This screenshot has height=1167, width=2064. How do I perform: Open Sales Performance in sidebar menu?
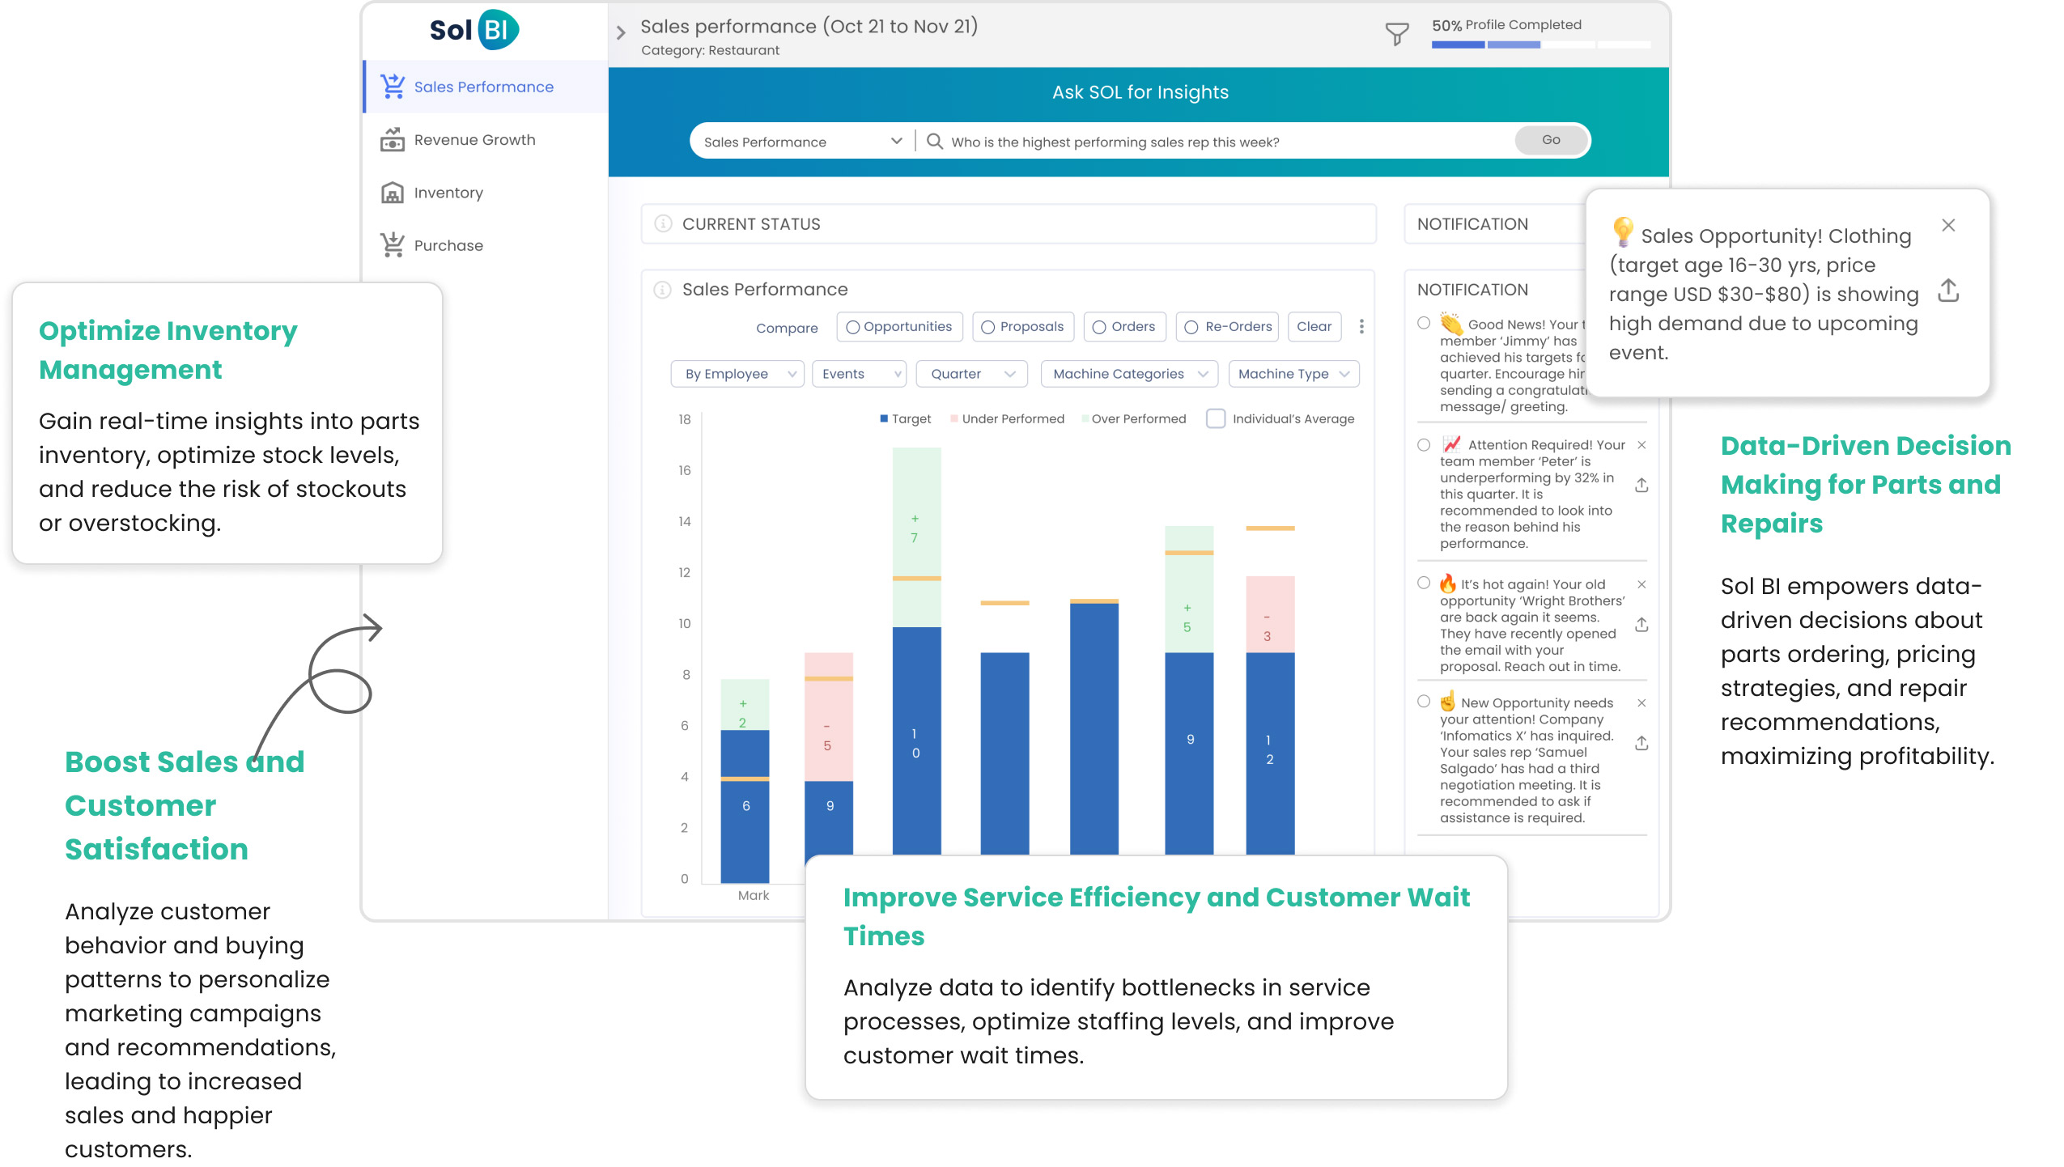[x=483, y=87]
